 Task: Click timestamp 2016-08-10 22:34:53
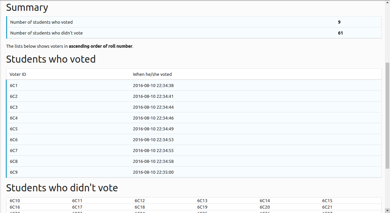click(x=153, y=140)
